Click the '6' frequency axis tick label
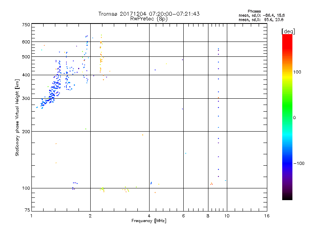Image resolution: width=314 pixels, height=235 pixels. [x=183, y=216]
